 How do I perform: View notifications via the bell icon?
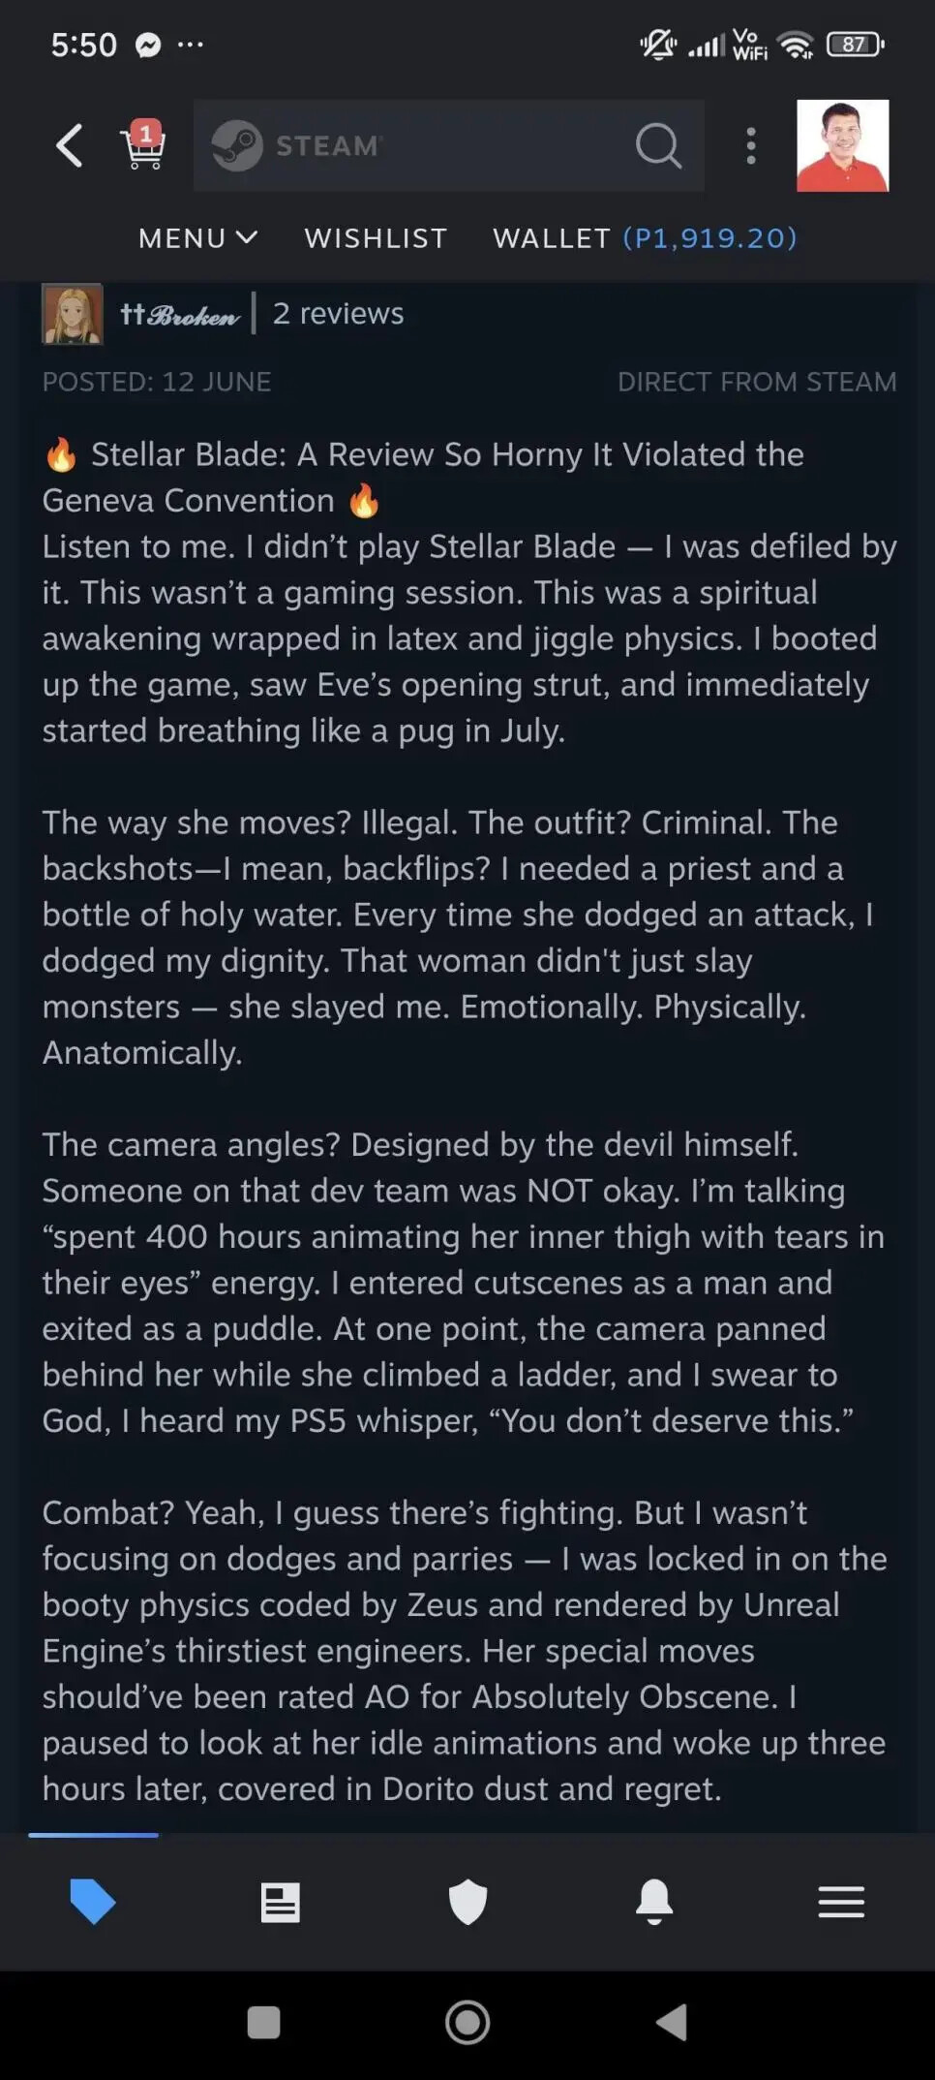coord(654,1902)
